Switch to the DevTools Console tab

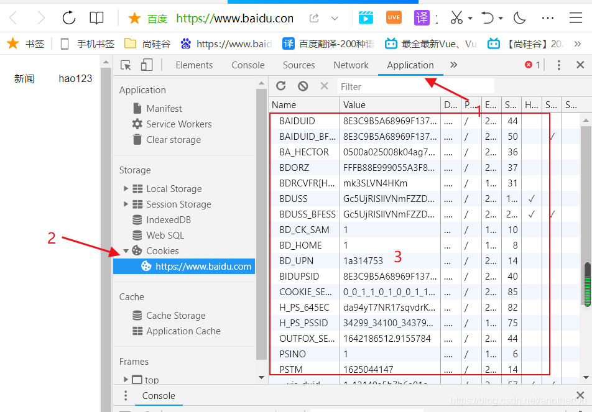point(248,65)
